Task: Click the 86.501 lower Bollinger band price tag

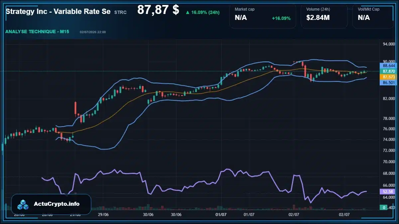Action: [x=388, y=82]
